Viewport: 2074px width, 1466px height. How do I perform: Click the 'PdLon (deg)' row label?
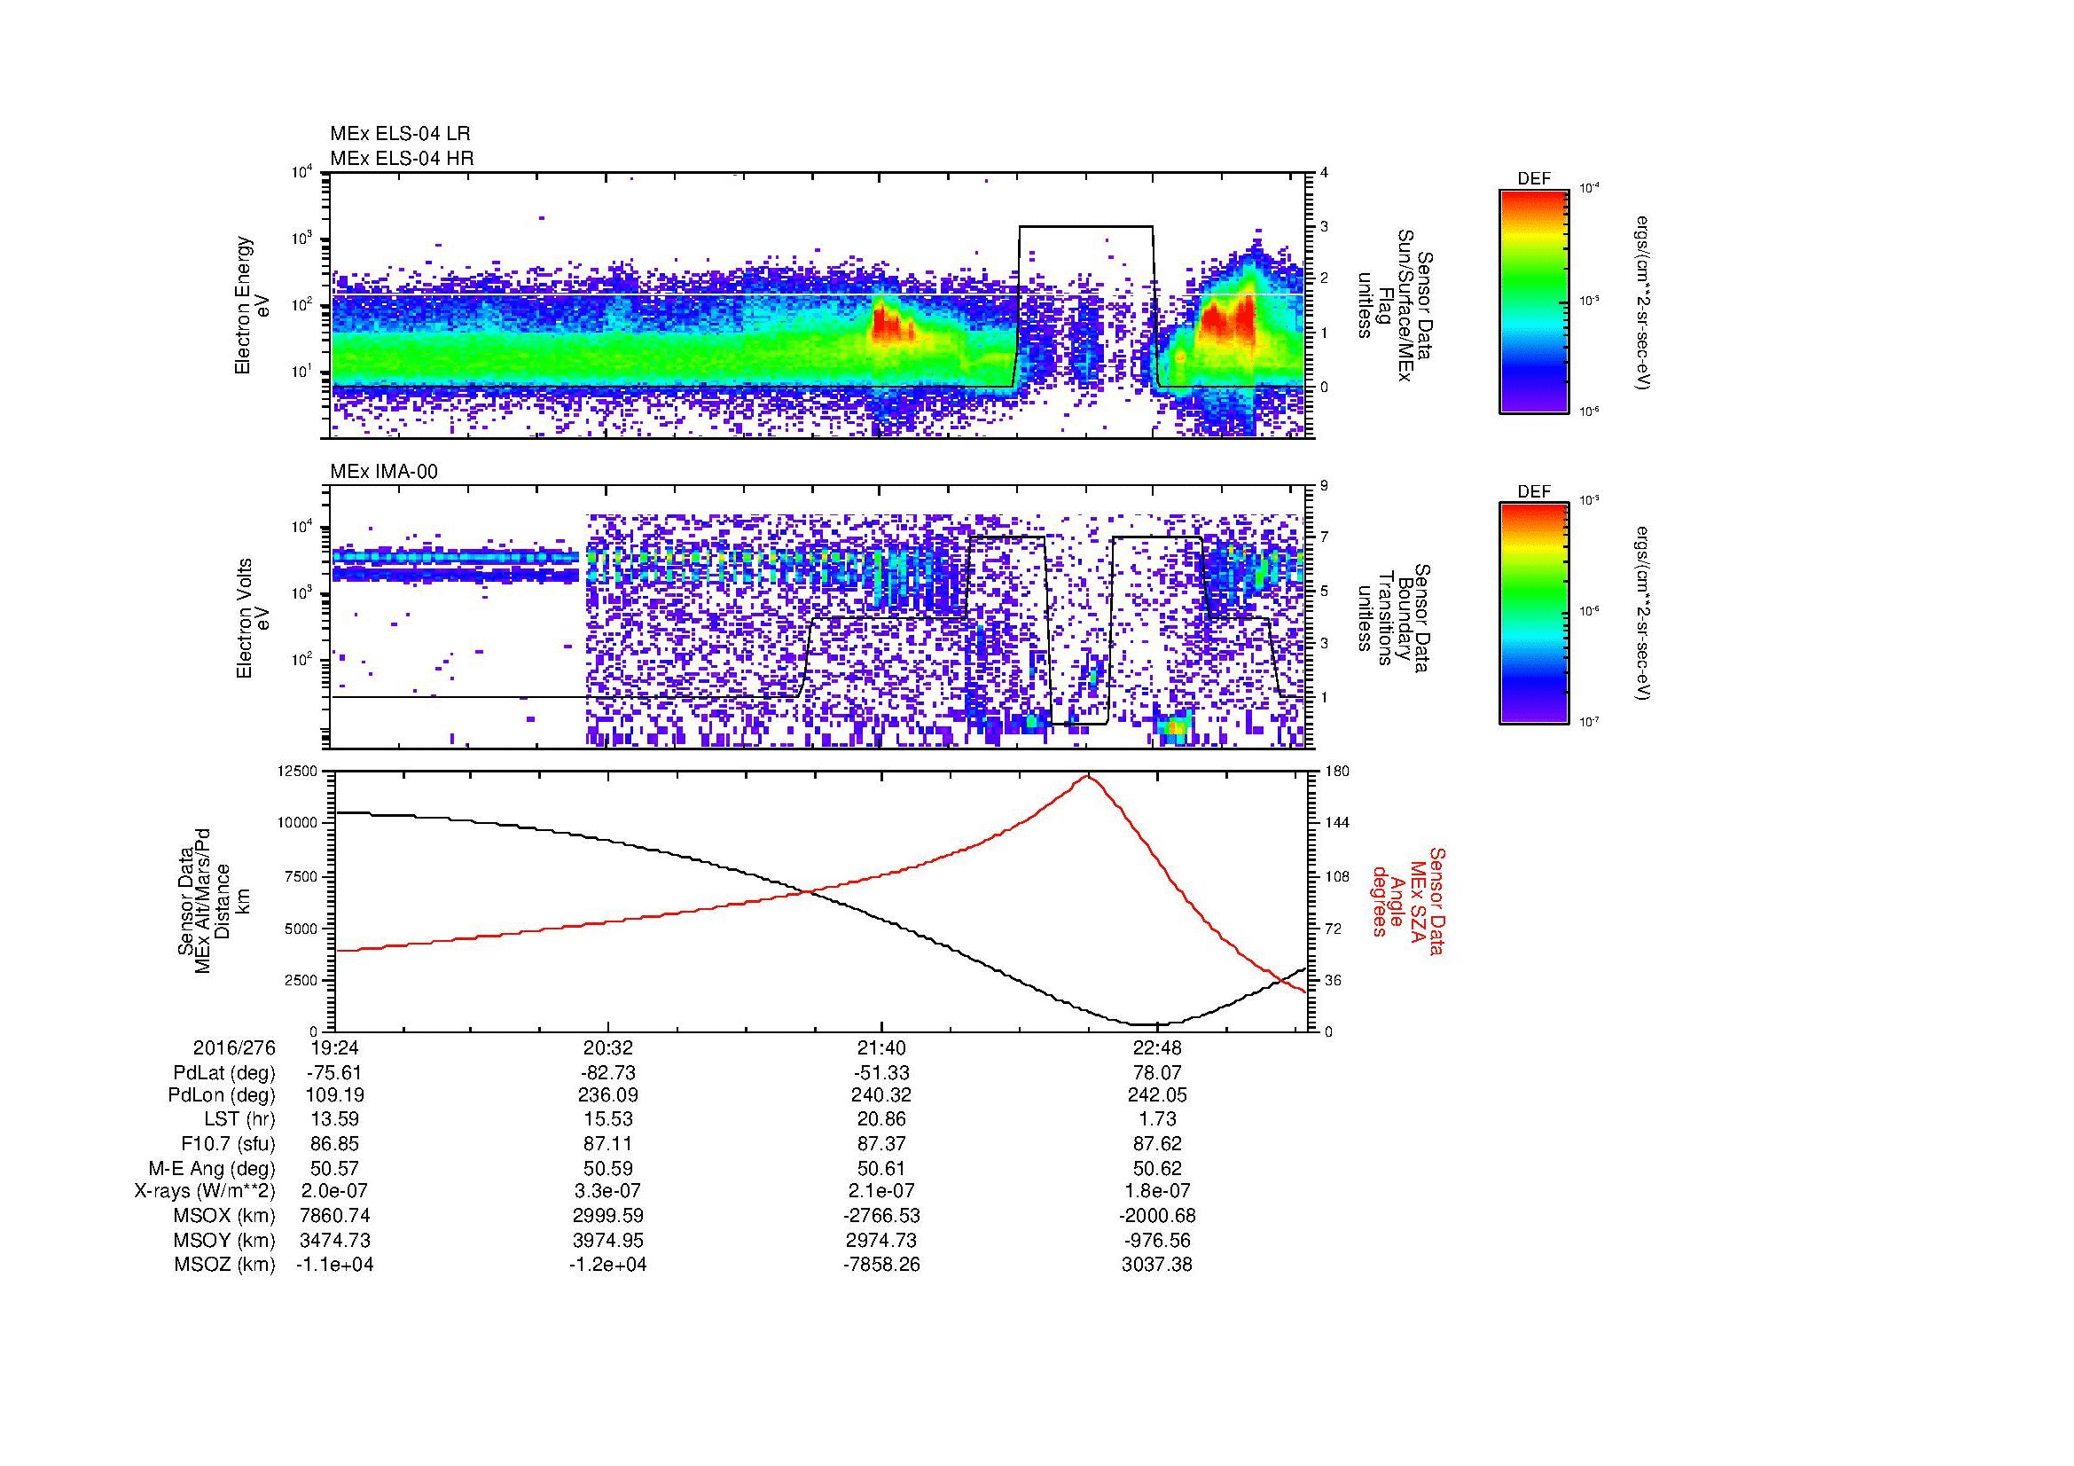[223, 1095]
